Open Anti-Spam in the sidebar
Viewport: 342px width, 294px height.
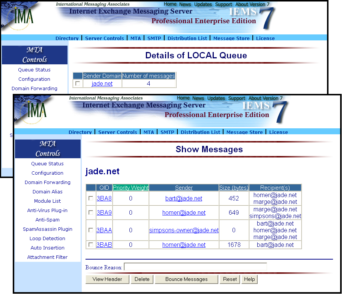tap(47, 220)
